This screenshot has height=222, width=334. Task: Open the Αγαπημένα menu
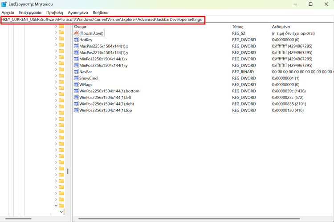(x=78, y=12)
